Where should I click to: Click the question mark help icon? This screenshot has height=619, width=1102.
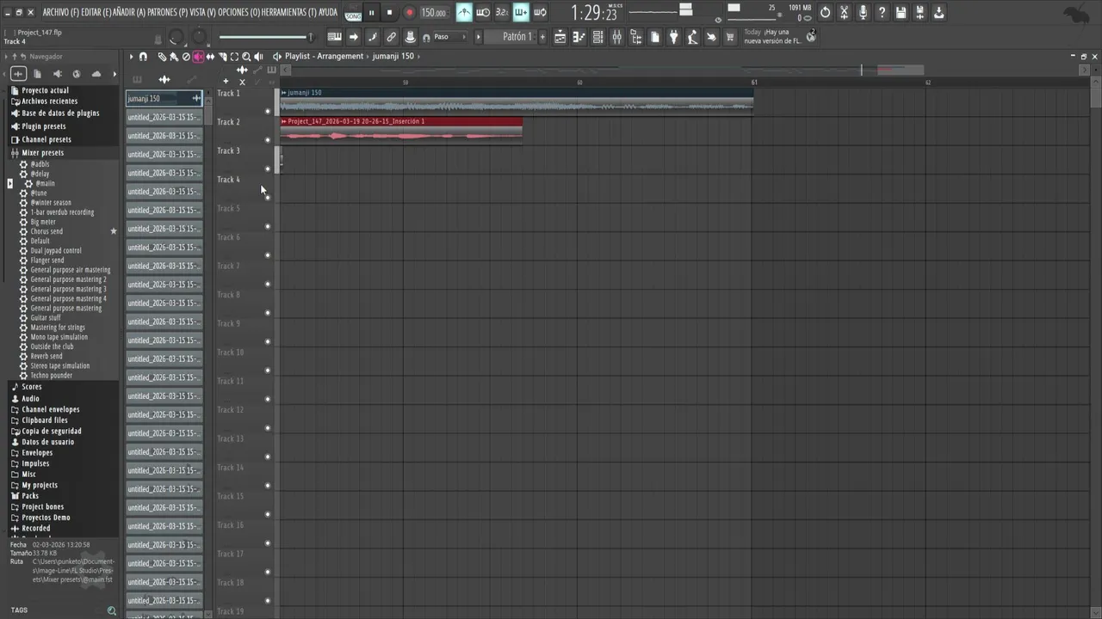tap(882, 13)
